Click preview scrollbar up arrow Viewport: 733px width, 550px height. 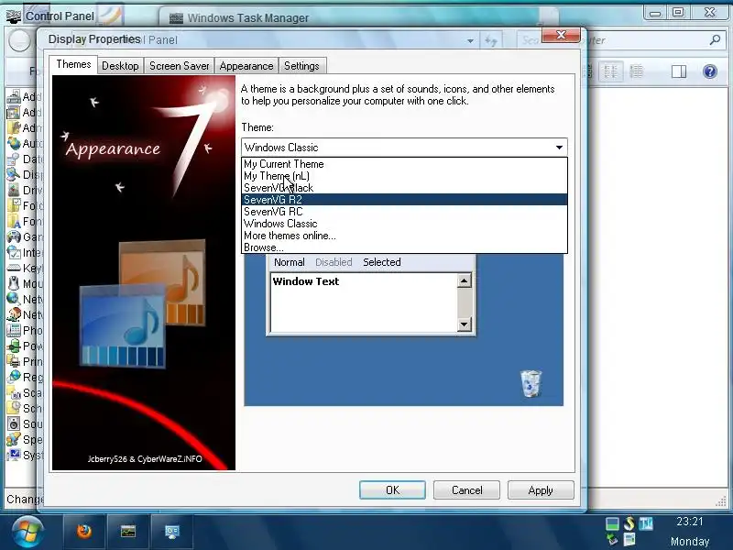pos(464,280)
